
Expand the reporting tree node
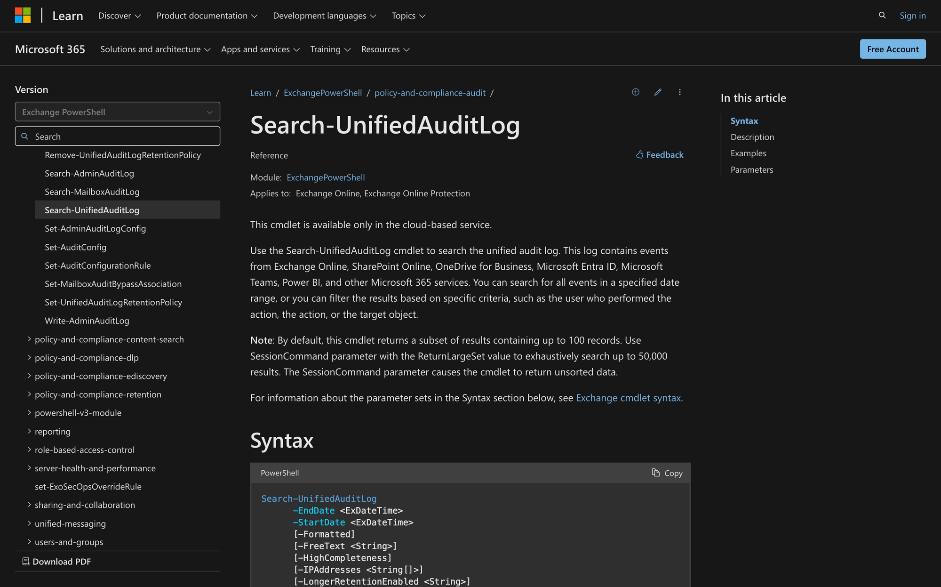29,431
